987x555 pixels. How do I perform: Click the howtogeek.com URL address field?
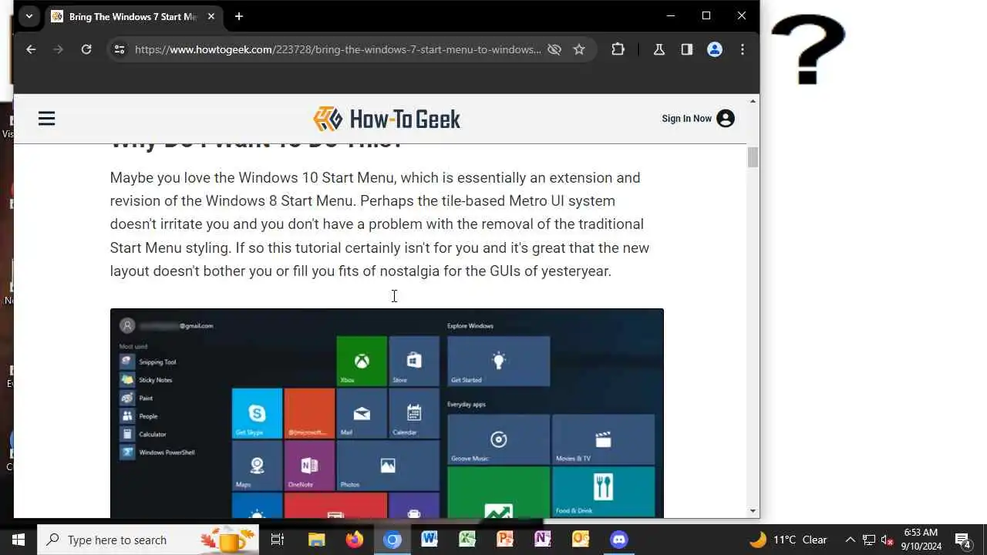point(338,49)
